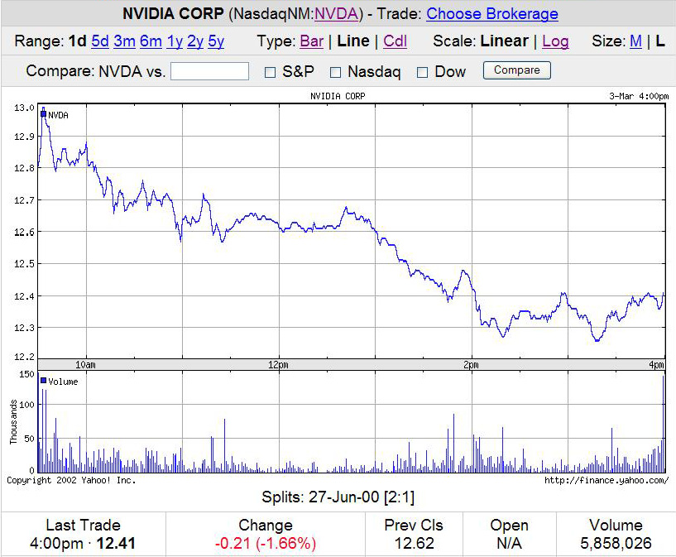Enable the Nasdaq comparison checkbox
Screen dimensions: 676x557
tap(335, 72)
